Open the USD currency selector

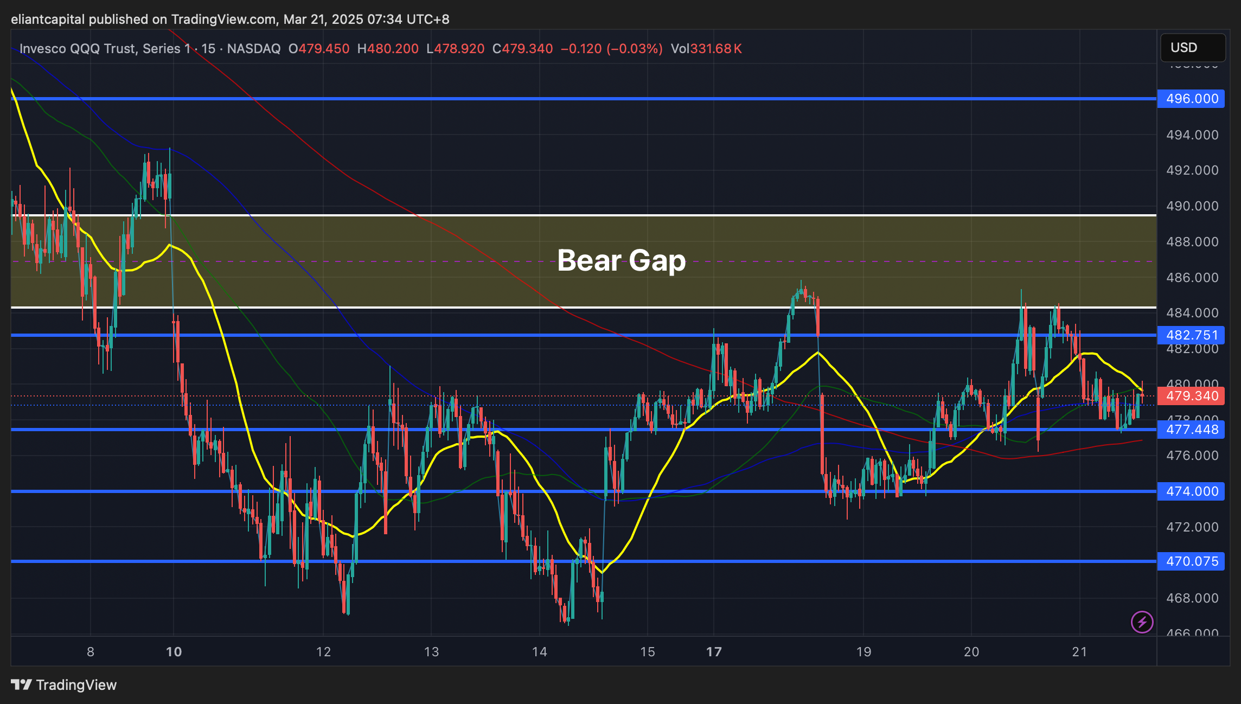[x=1193, y=48]
